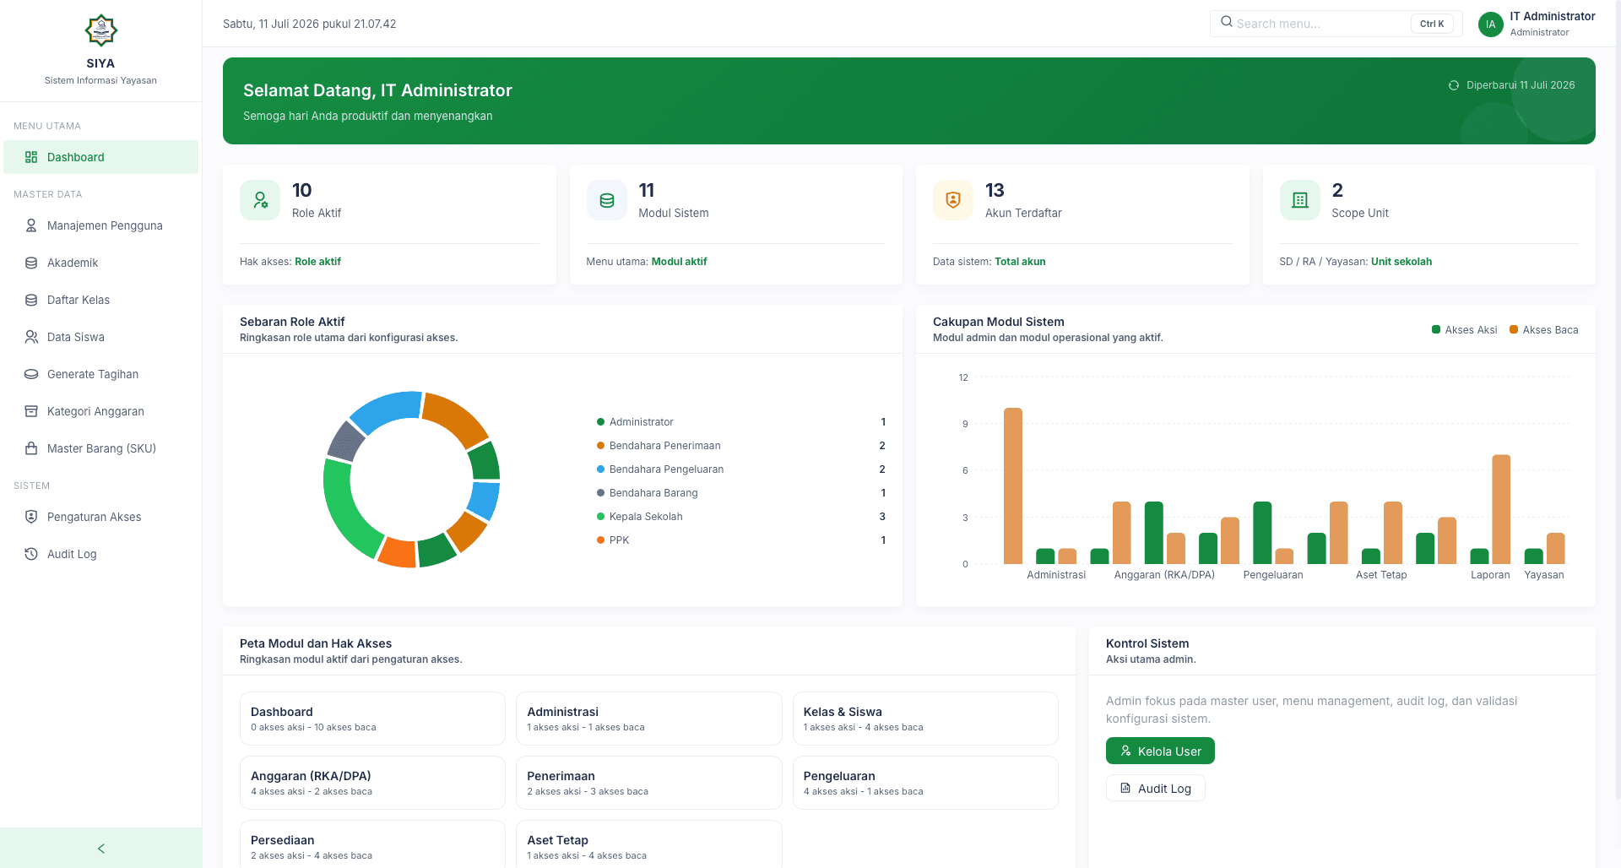
Task: Click the Kategori Anggaran archive icon
Action: (31, 411)
